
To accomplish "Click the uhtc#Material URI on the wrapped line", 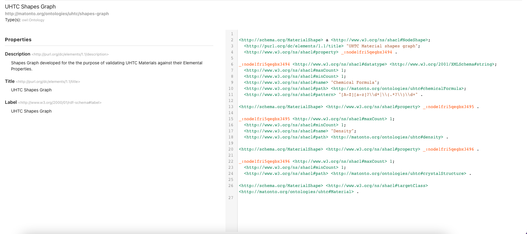I will pyautogui.click(x=296, y=192).
